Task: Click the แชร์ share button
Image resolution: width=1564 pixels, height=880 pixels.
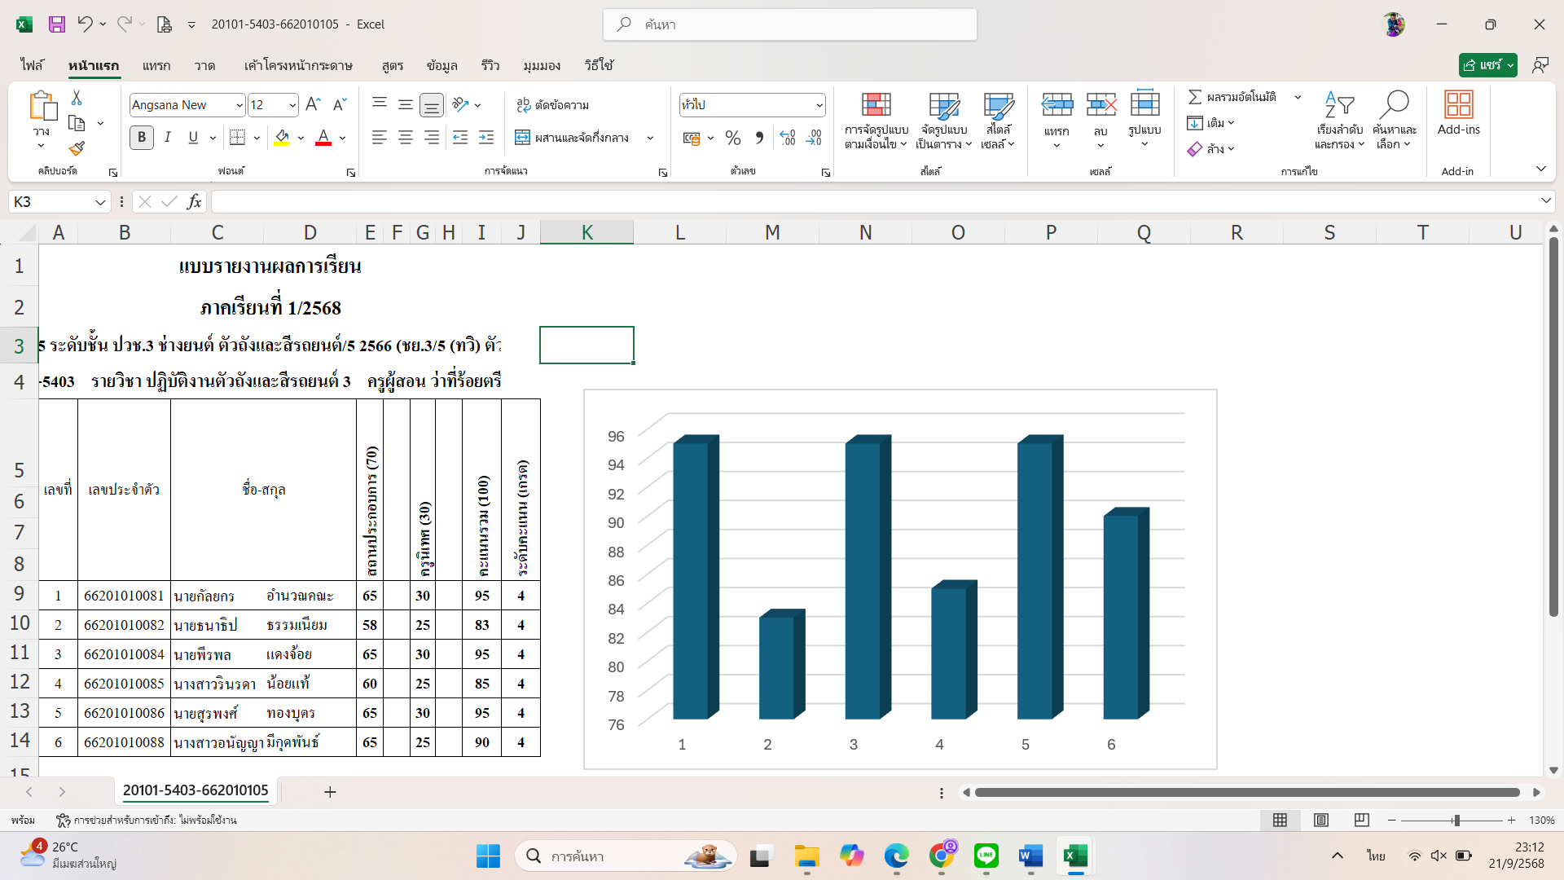Action: (x=1483, y=65)
